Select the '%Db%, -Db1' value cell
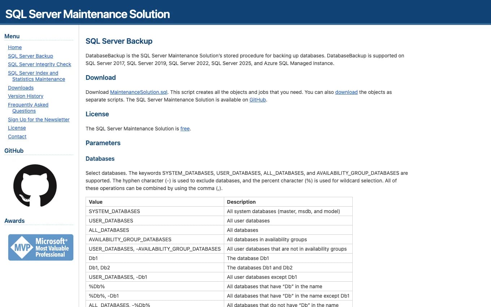 click(155, 296)
